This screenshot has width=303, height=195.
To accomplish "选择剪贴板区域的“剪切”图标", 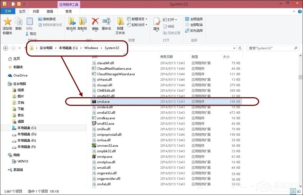I will point(31,33).
